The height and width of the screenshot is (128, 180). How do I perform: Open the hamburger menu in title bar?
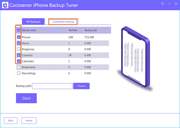[163, 4]
